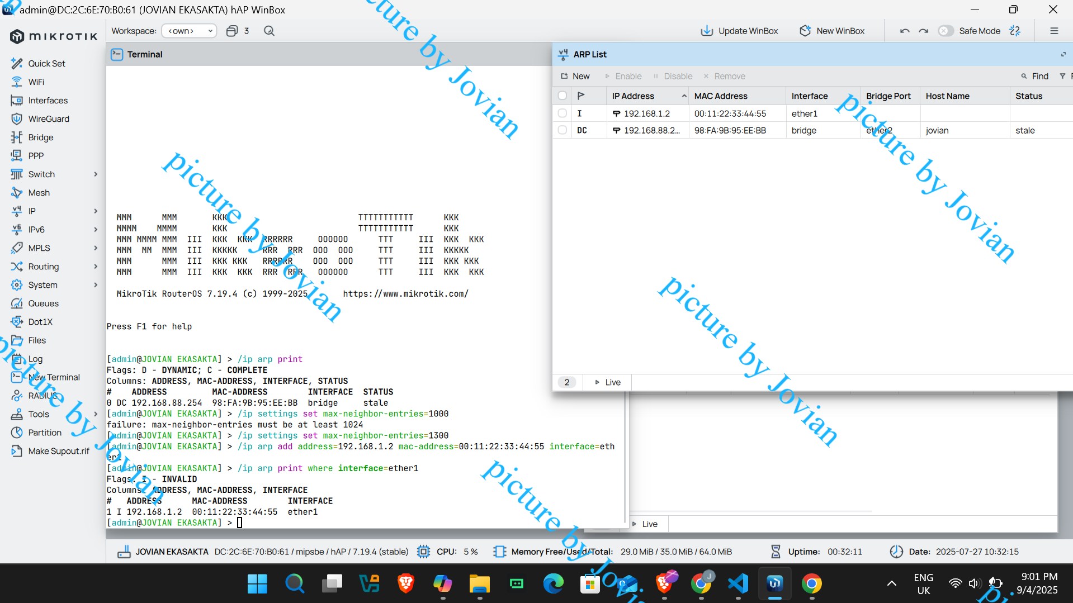1073x603 pixels.
Task: Check the 192.168.88.2 row checkbox
Action: tap(563, 130)
